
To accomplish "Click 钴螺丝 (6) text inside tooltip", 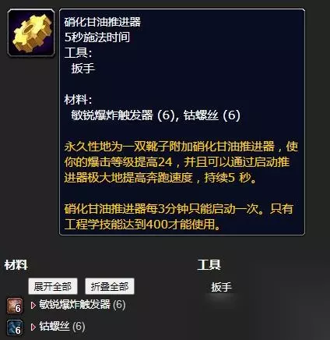I will tap(212, 115).
